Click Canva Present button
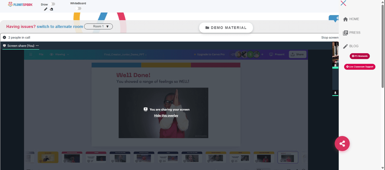The image size is (385, 170). (x=277, y=54)
